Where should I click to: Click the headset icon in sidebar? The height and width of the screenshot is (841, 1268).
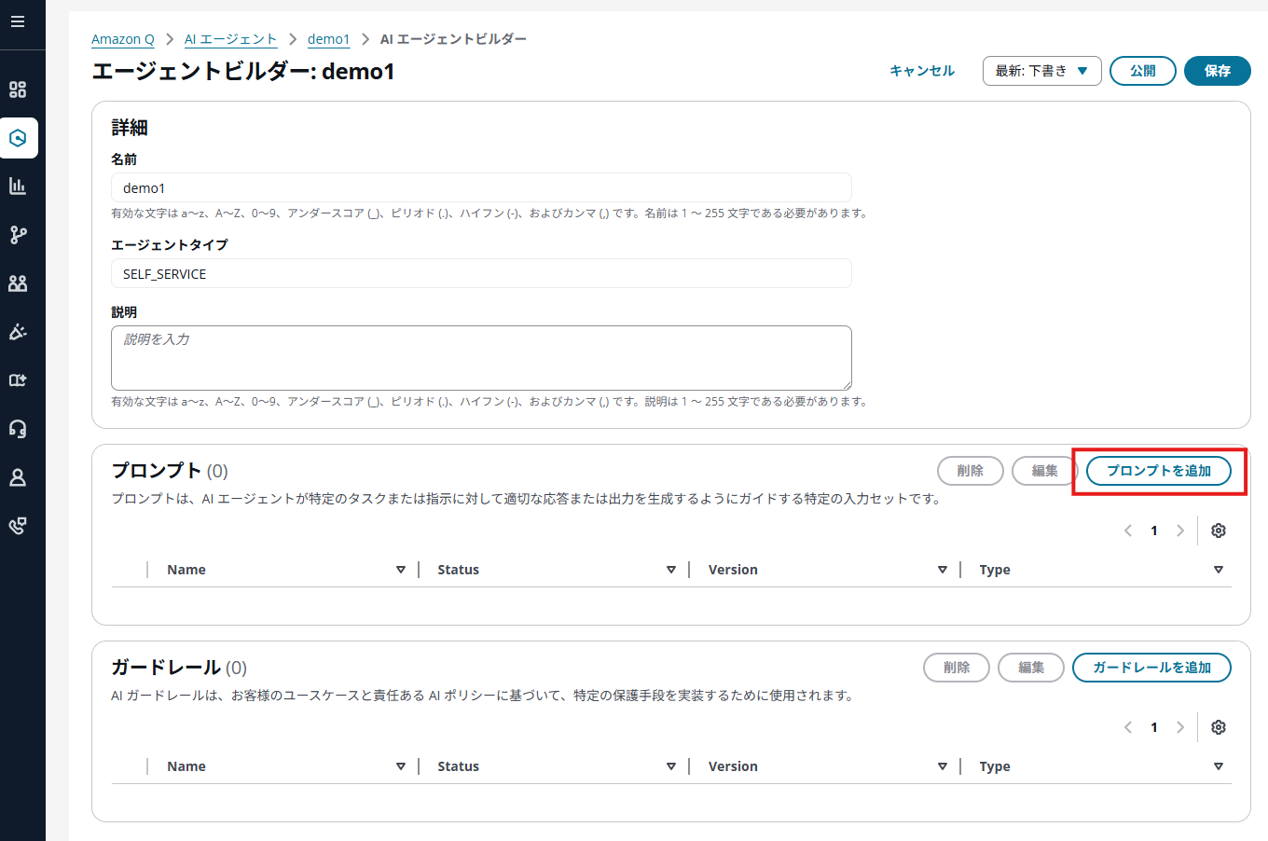(x=18, y=429)
